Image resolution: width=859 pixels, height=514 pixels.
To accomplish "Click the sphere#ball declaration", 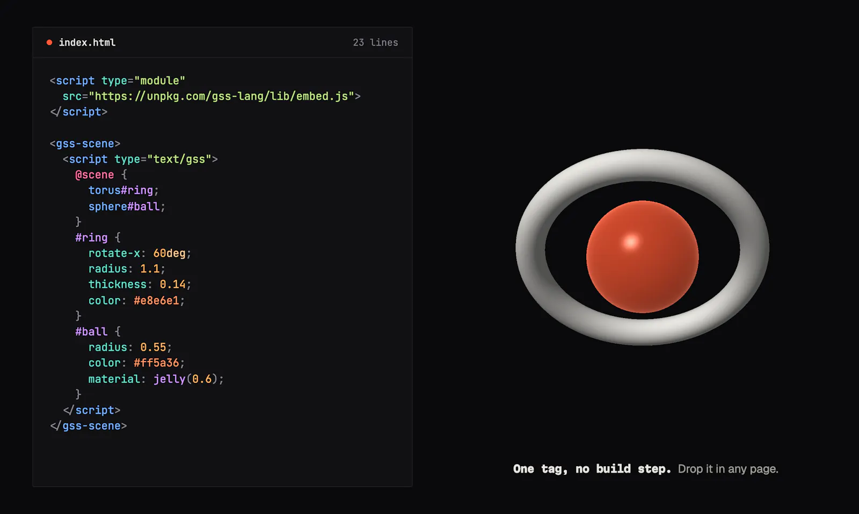I will click(x=127, y=206).
